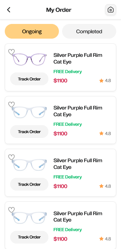Image resolution: width=121 pixels, height=249 pixels.
Task: Click the star rating on third order
Action: tap(105, 186)
